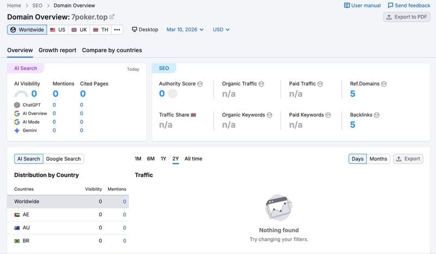Click the Send feedback chat icon
The height and width of the screenshot is (254, 436).
pyautogui.click(x=390, y=5)
